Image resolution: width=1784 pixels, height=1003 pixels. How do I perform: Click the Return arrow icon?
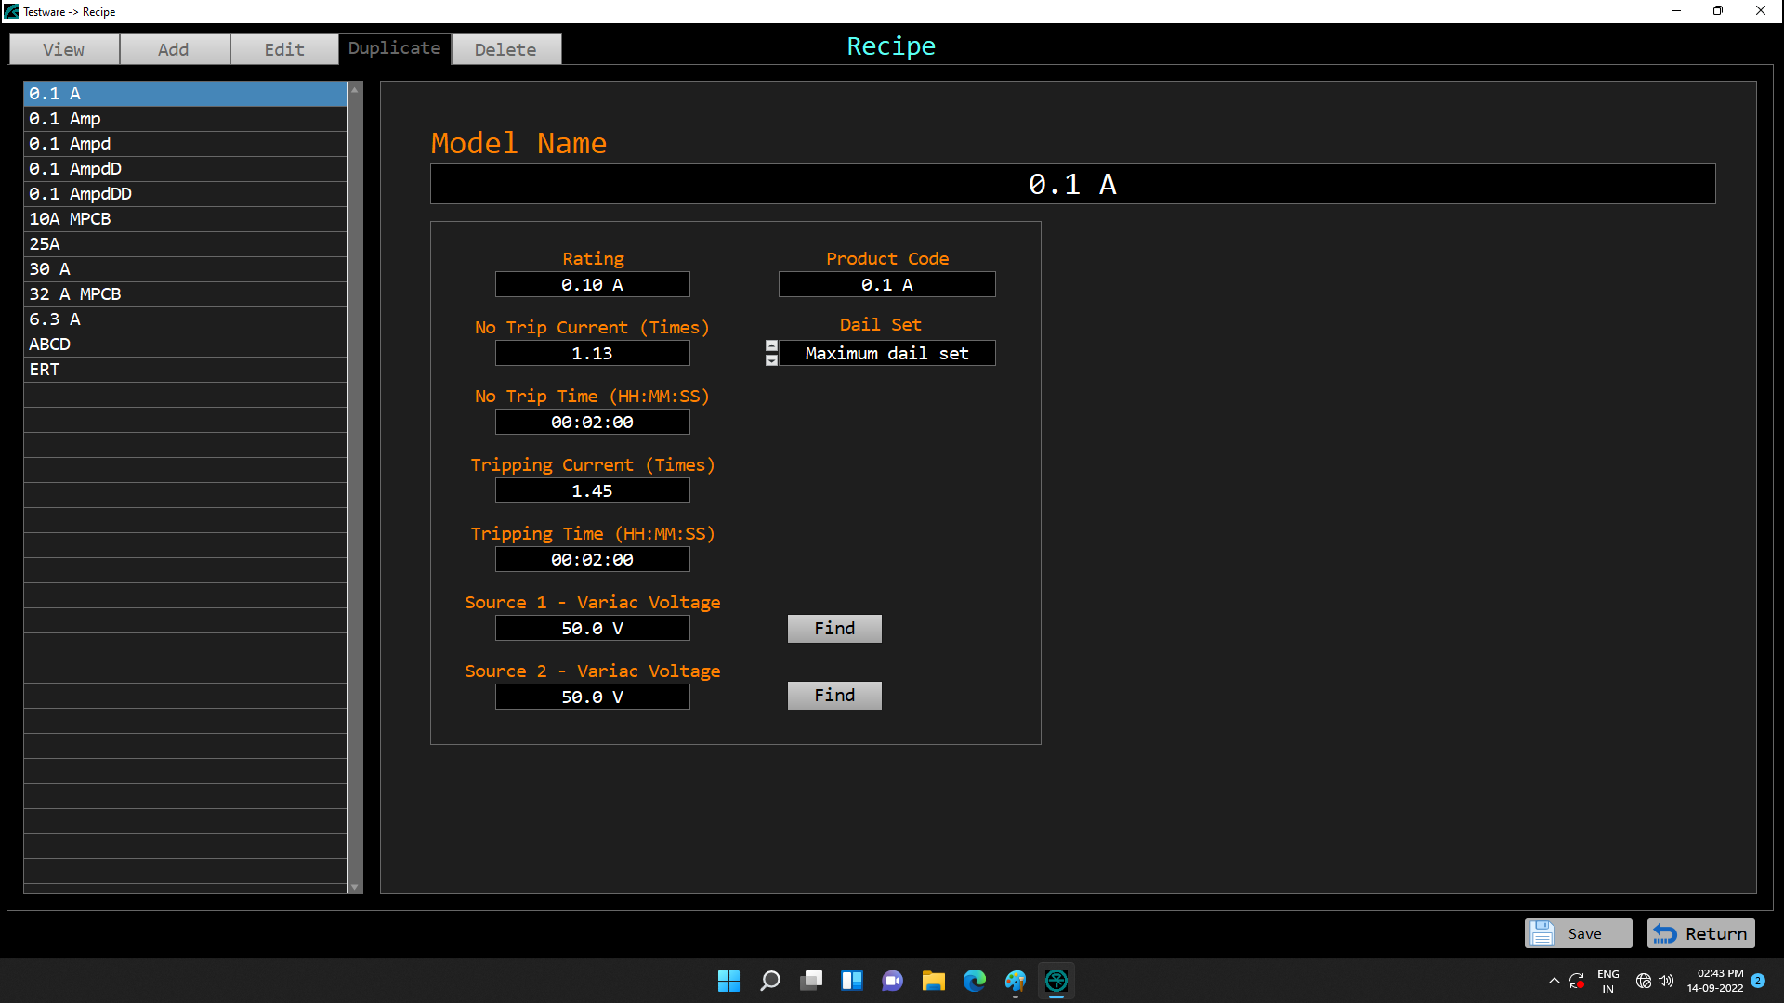[1665, 933]
